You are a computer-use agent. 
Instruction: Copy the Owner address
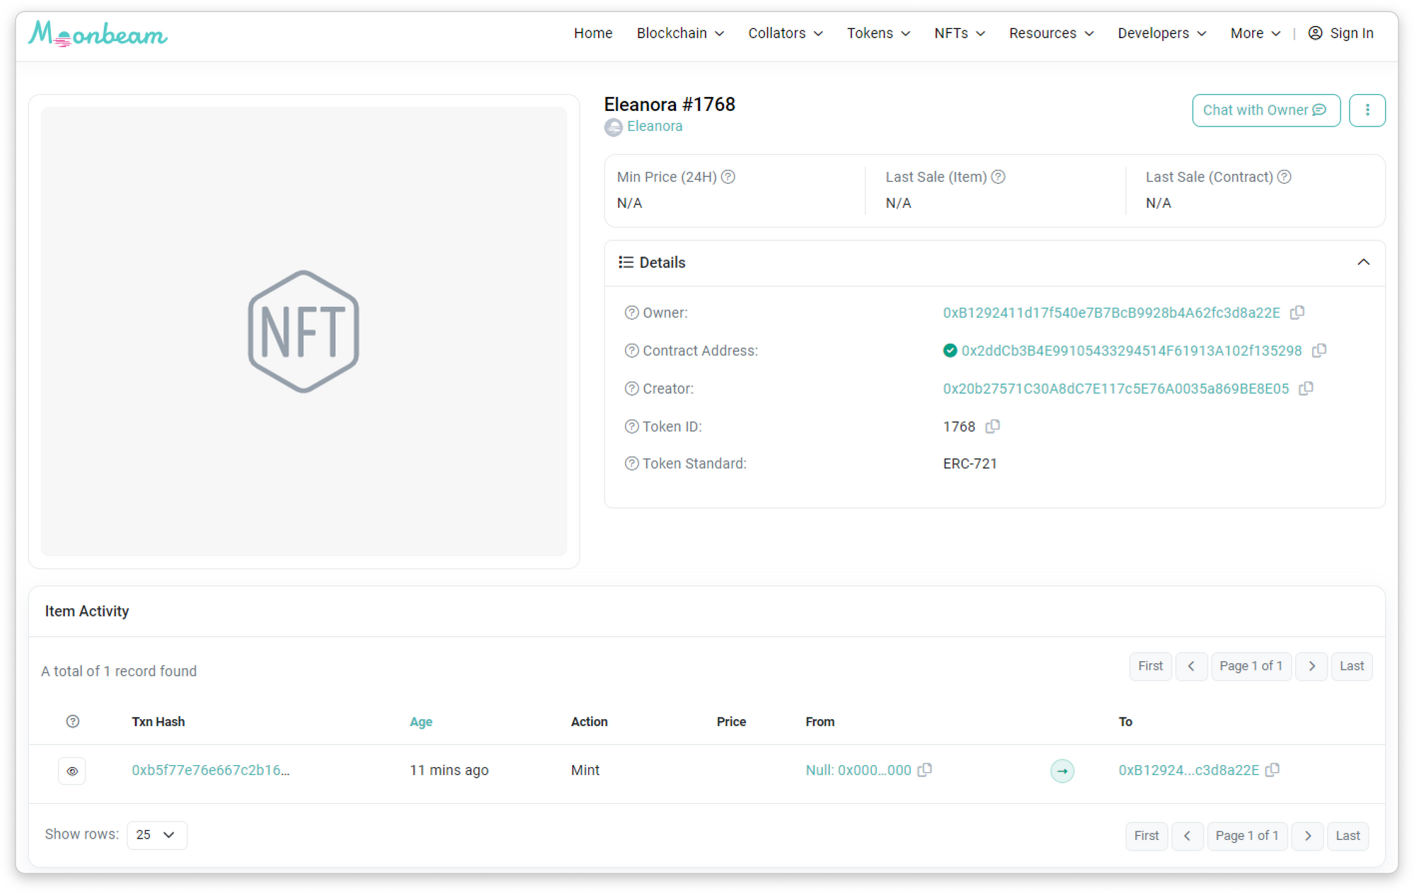1297,313
